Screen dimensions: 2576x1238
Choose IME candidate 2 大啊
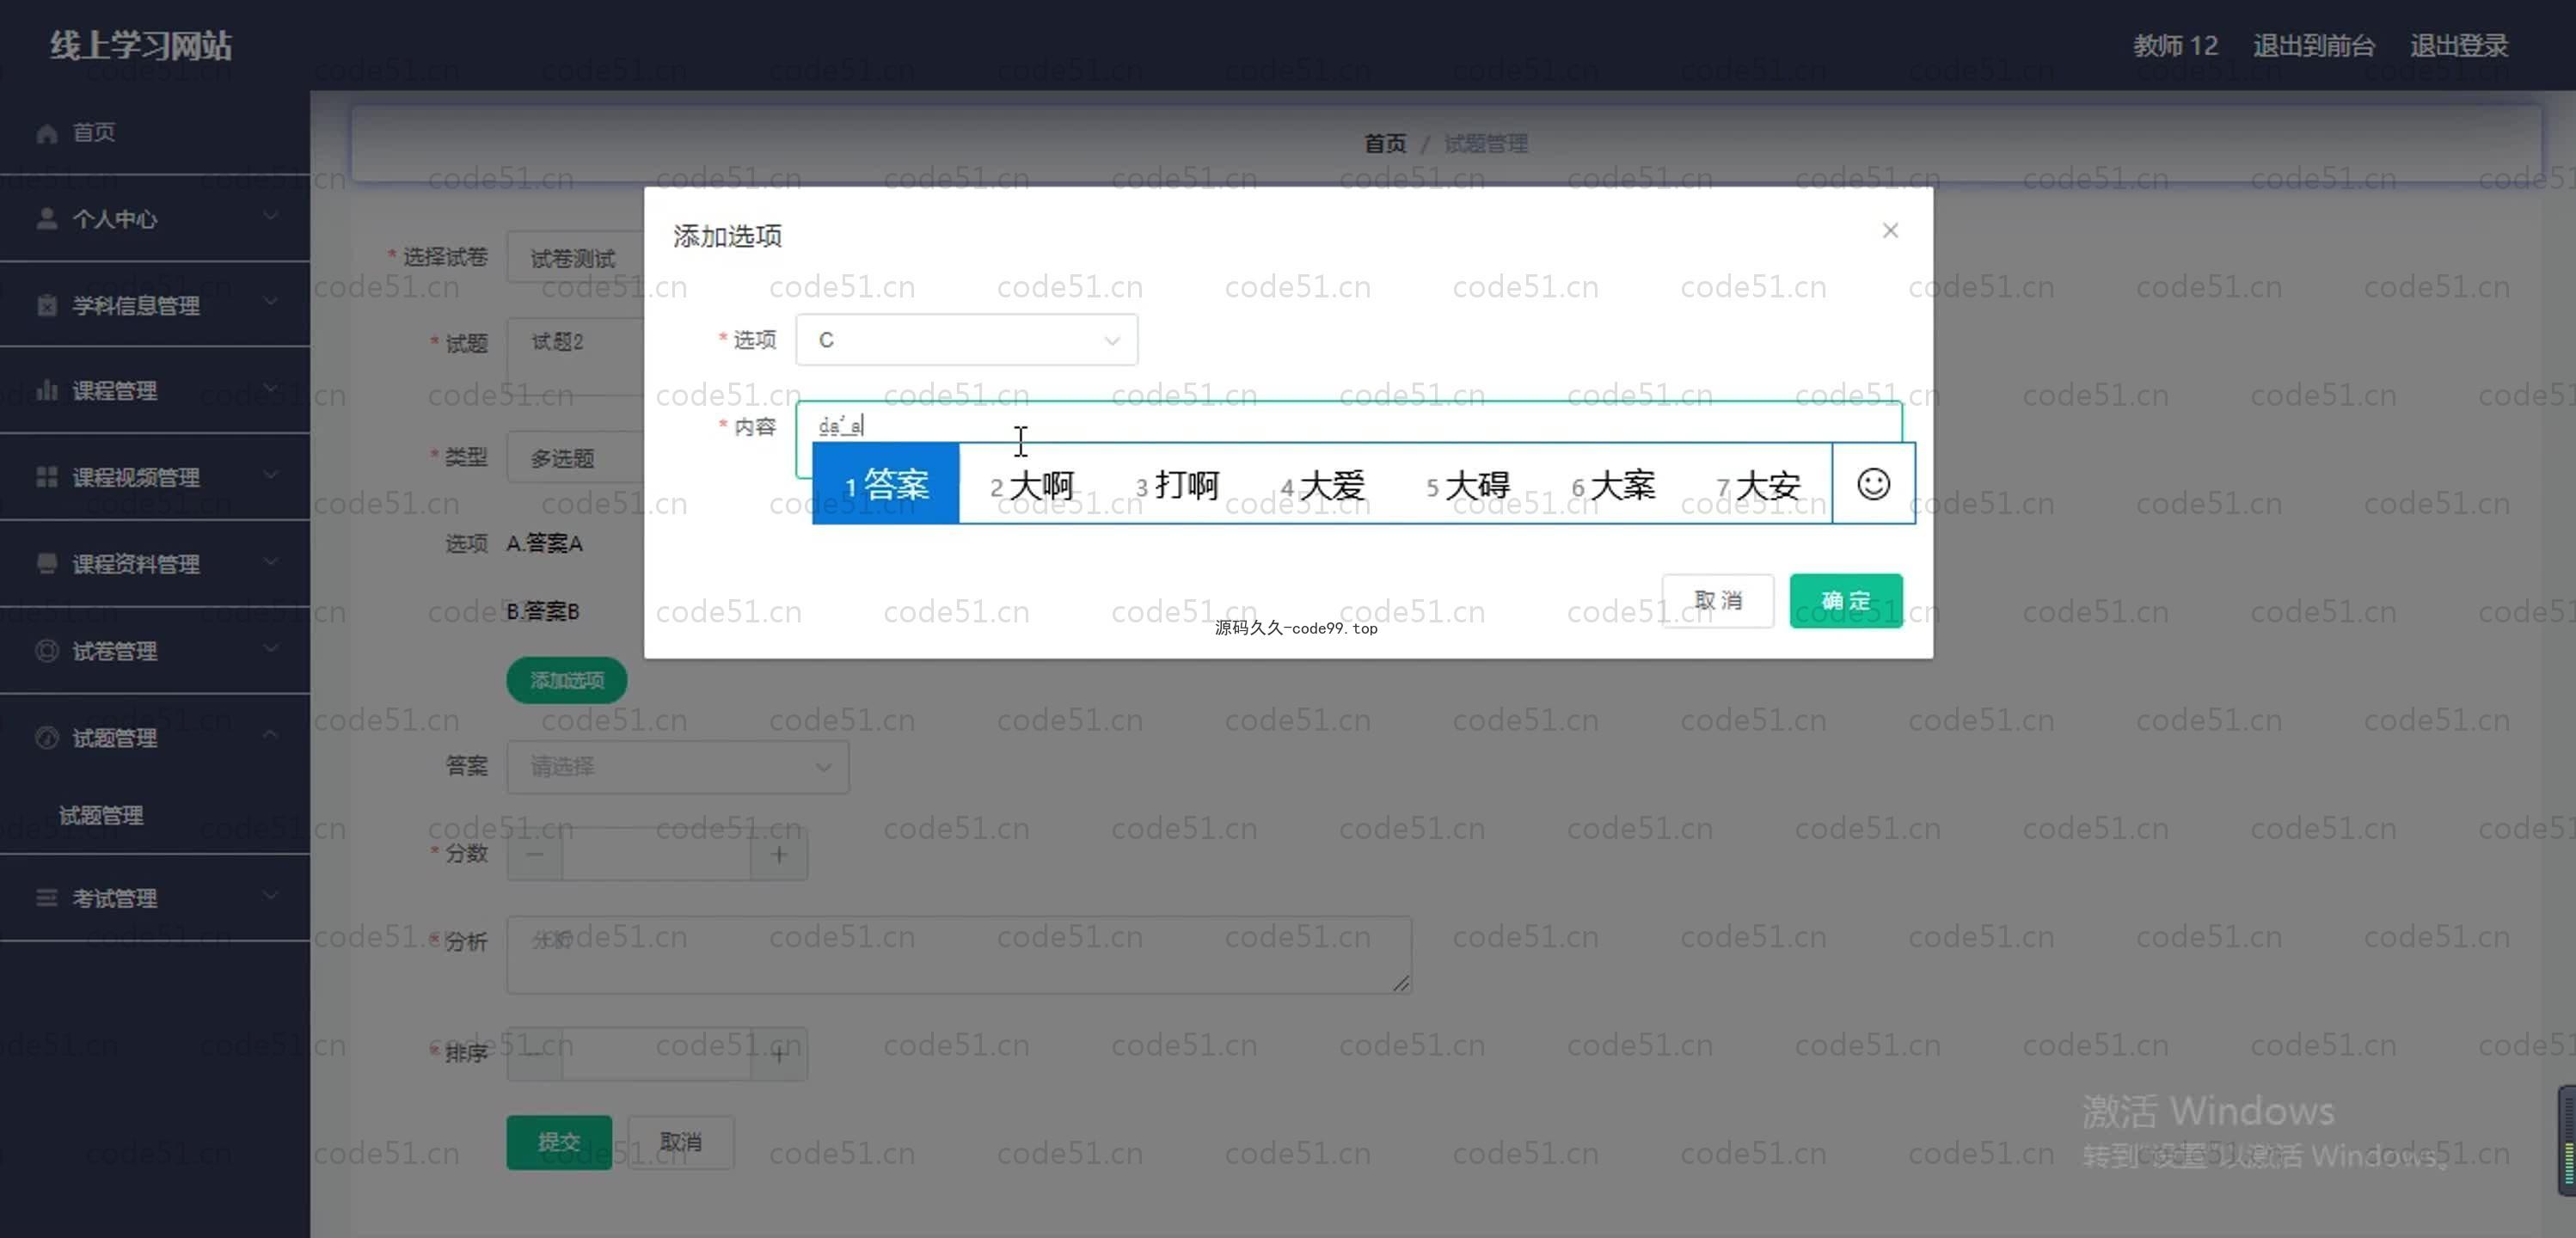coord(1031,485)
